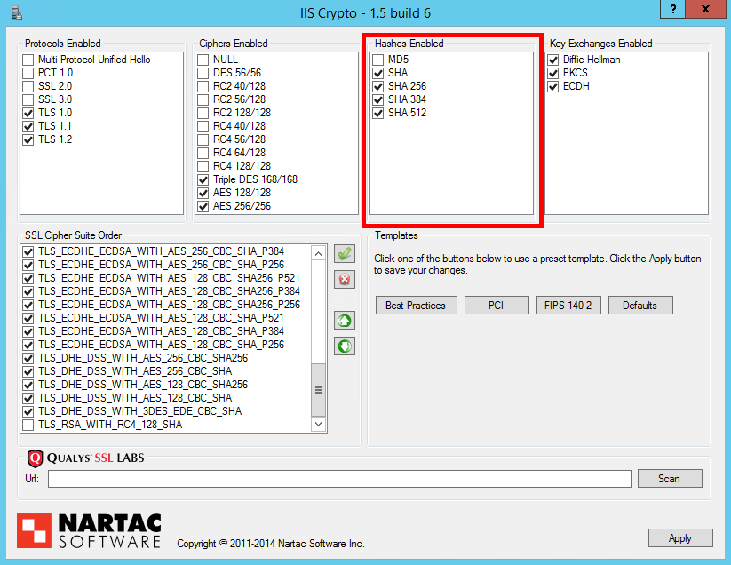Move selected cipher suite down with green arrow

pyautogui.click(x=345, y=346)
